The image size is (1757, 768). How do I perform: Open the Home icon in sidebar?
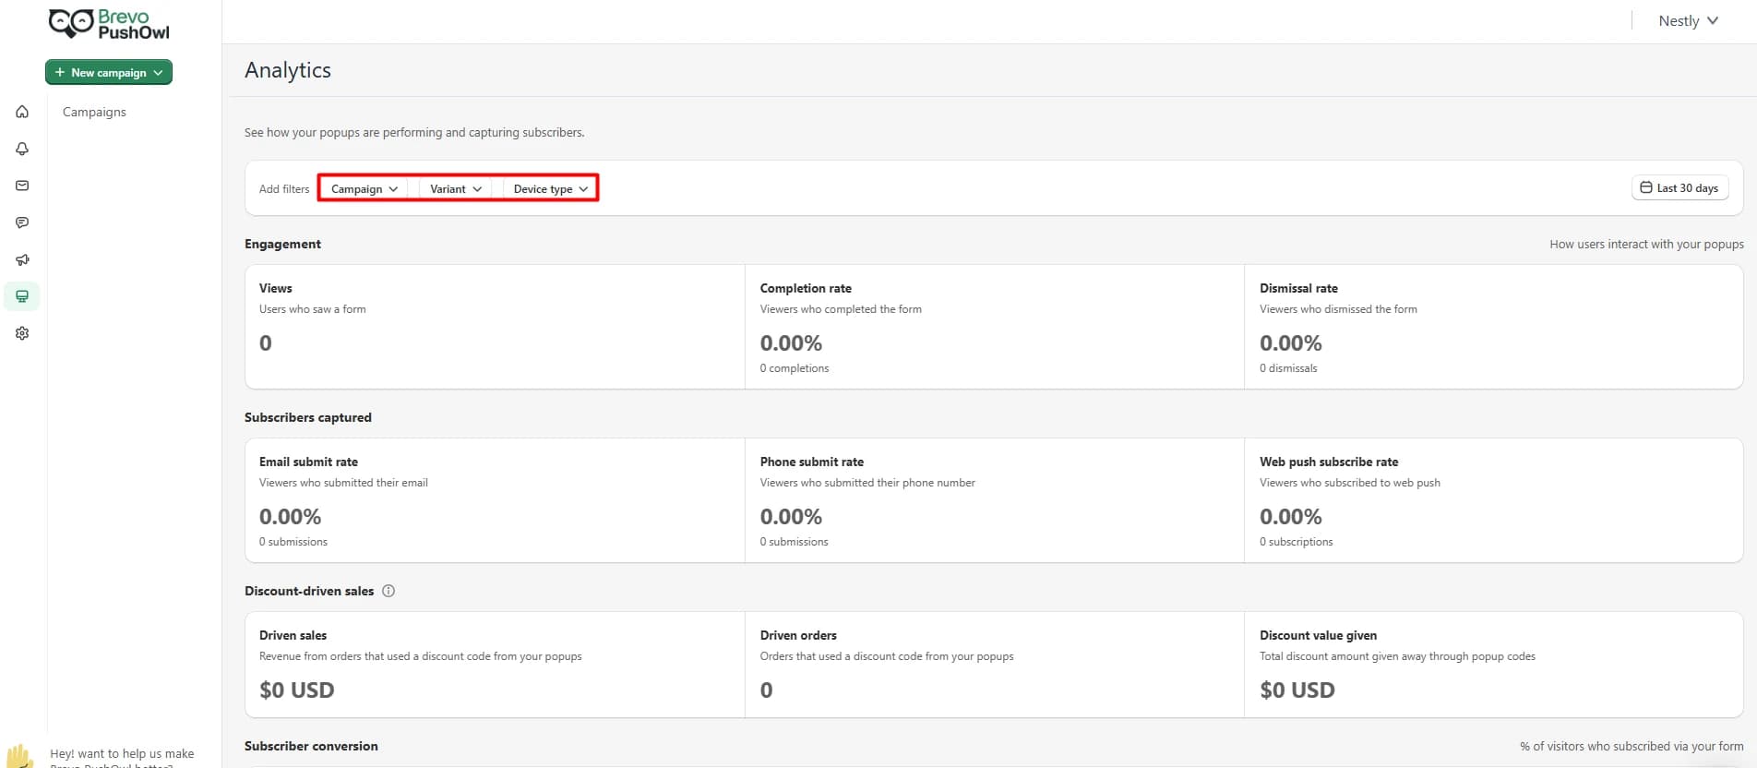(x=22, y=112)
